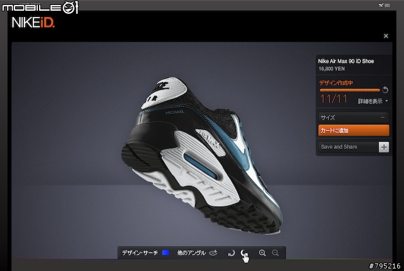Click the 16,800 YEN price
Viewport: 404px width, 271px height.
pos(331,69)
